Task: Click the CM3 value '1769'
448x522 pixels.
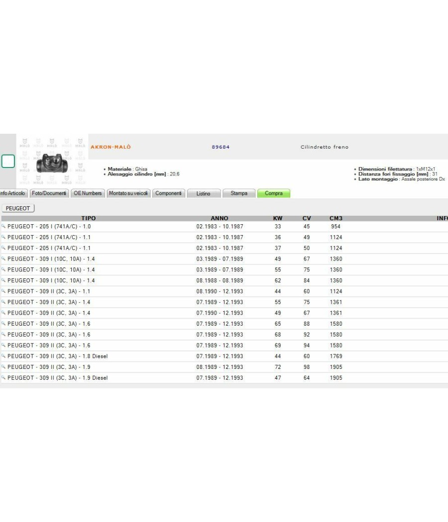Action: (x=336, y=356)
